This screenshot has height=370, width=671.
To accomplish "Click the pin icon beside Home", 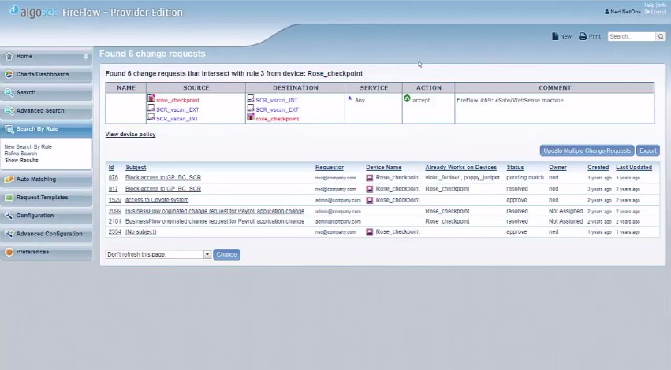I will (86, 57).
